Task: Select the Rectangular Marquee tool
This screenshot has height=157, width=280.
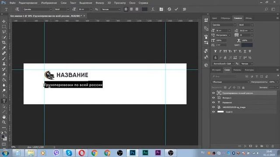Action: tap(4, 27)
